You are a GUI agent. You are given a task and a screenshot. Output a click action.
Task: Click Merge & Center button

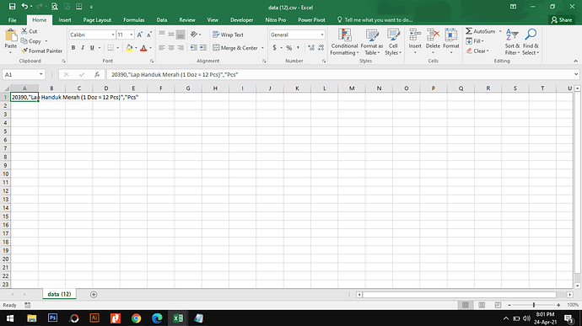point(235,48)
